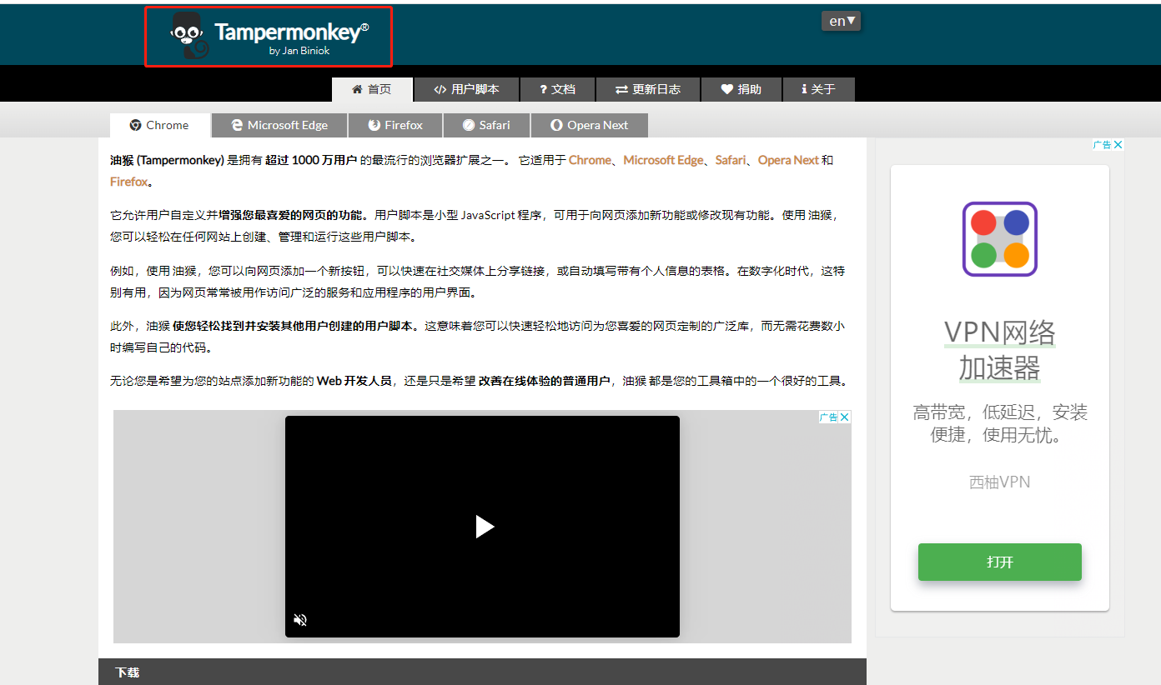This screenshot has width=1161, height=685.
Task: Click the green 打开 button
Action: 1000,562
